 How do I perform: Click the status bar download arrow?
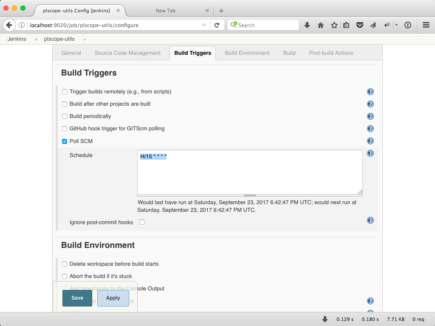click(x=325, y=319)
